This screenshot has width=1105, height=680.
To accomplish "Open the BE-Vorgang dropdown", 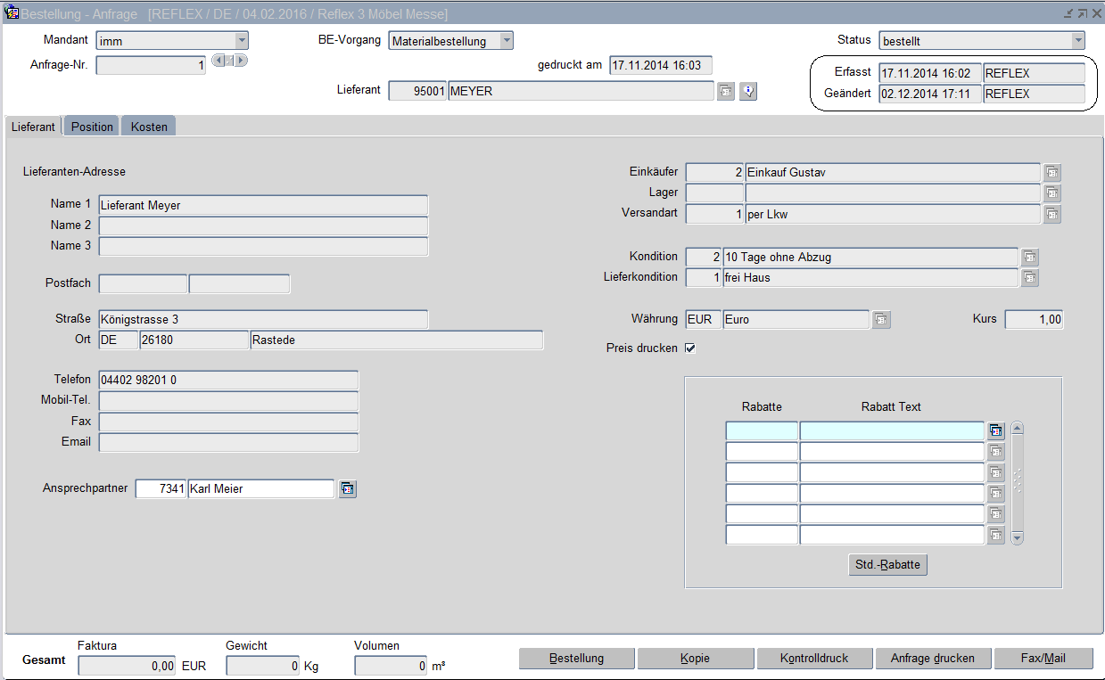I will [x=506, y=41].
